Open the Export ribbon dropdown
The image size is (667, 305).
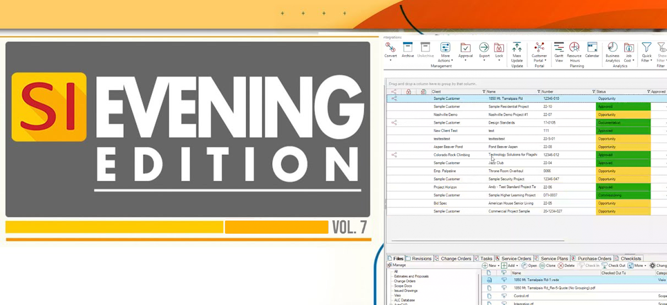[x=484, y=51]
